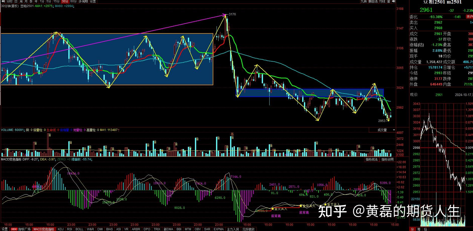Viewport: 473px width, 231px height.
Task: Switch indicator to 主力入货
Action: (x=233, y=229)
